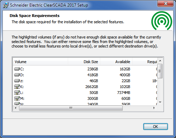
Task: Click vertical scrollbar down arrow
Action: point(160,102)
